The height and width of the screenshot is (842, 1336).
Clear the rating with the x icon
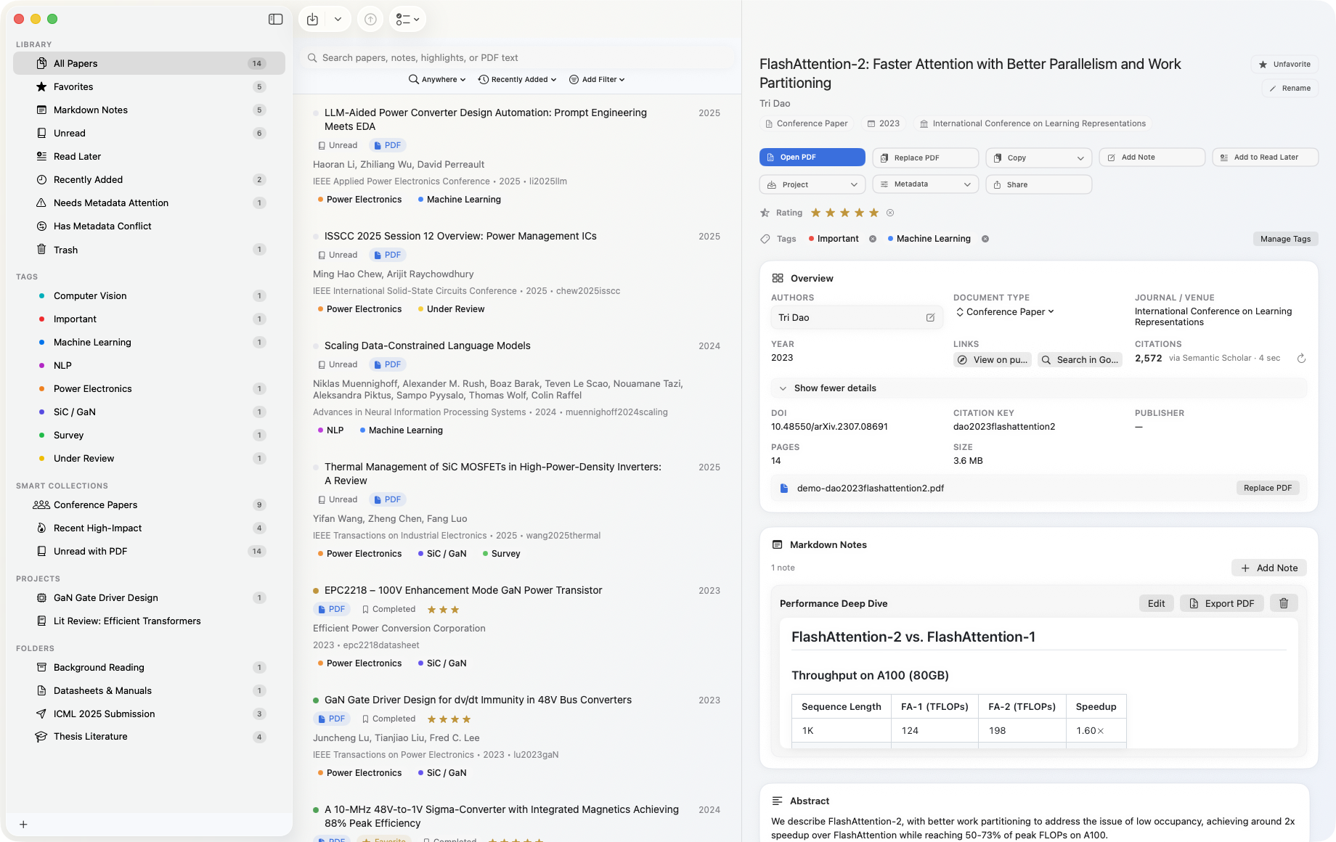click(x=890, y=213)
